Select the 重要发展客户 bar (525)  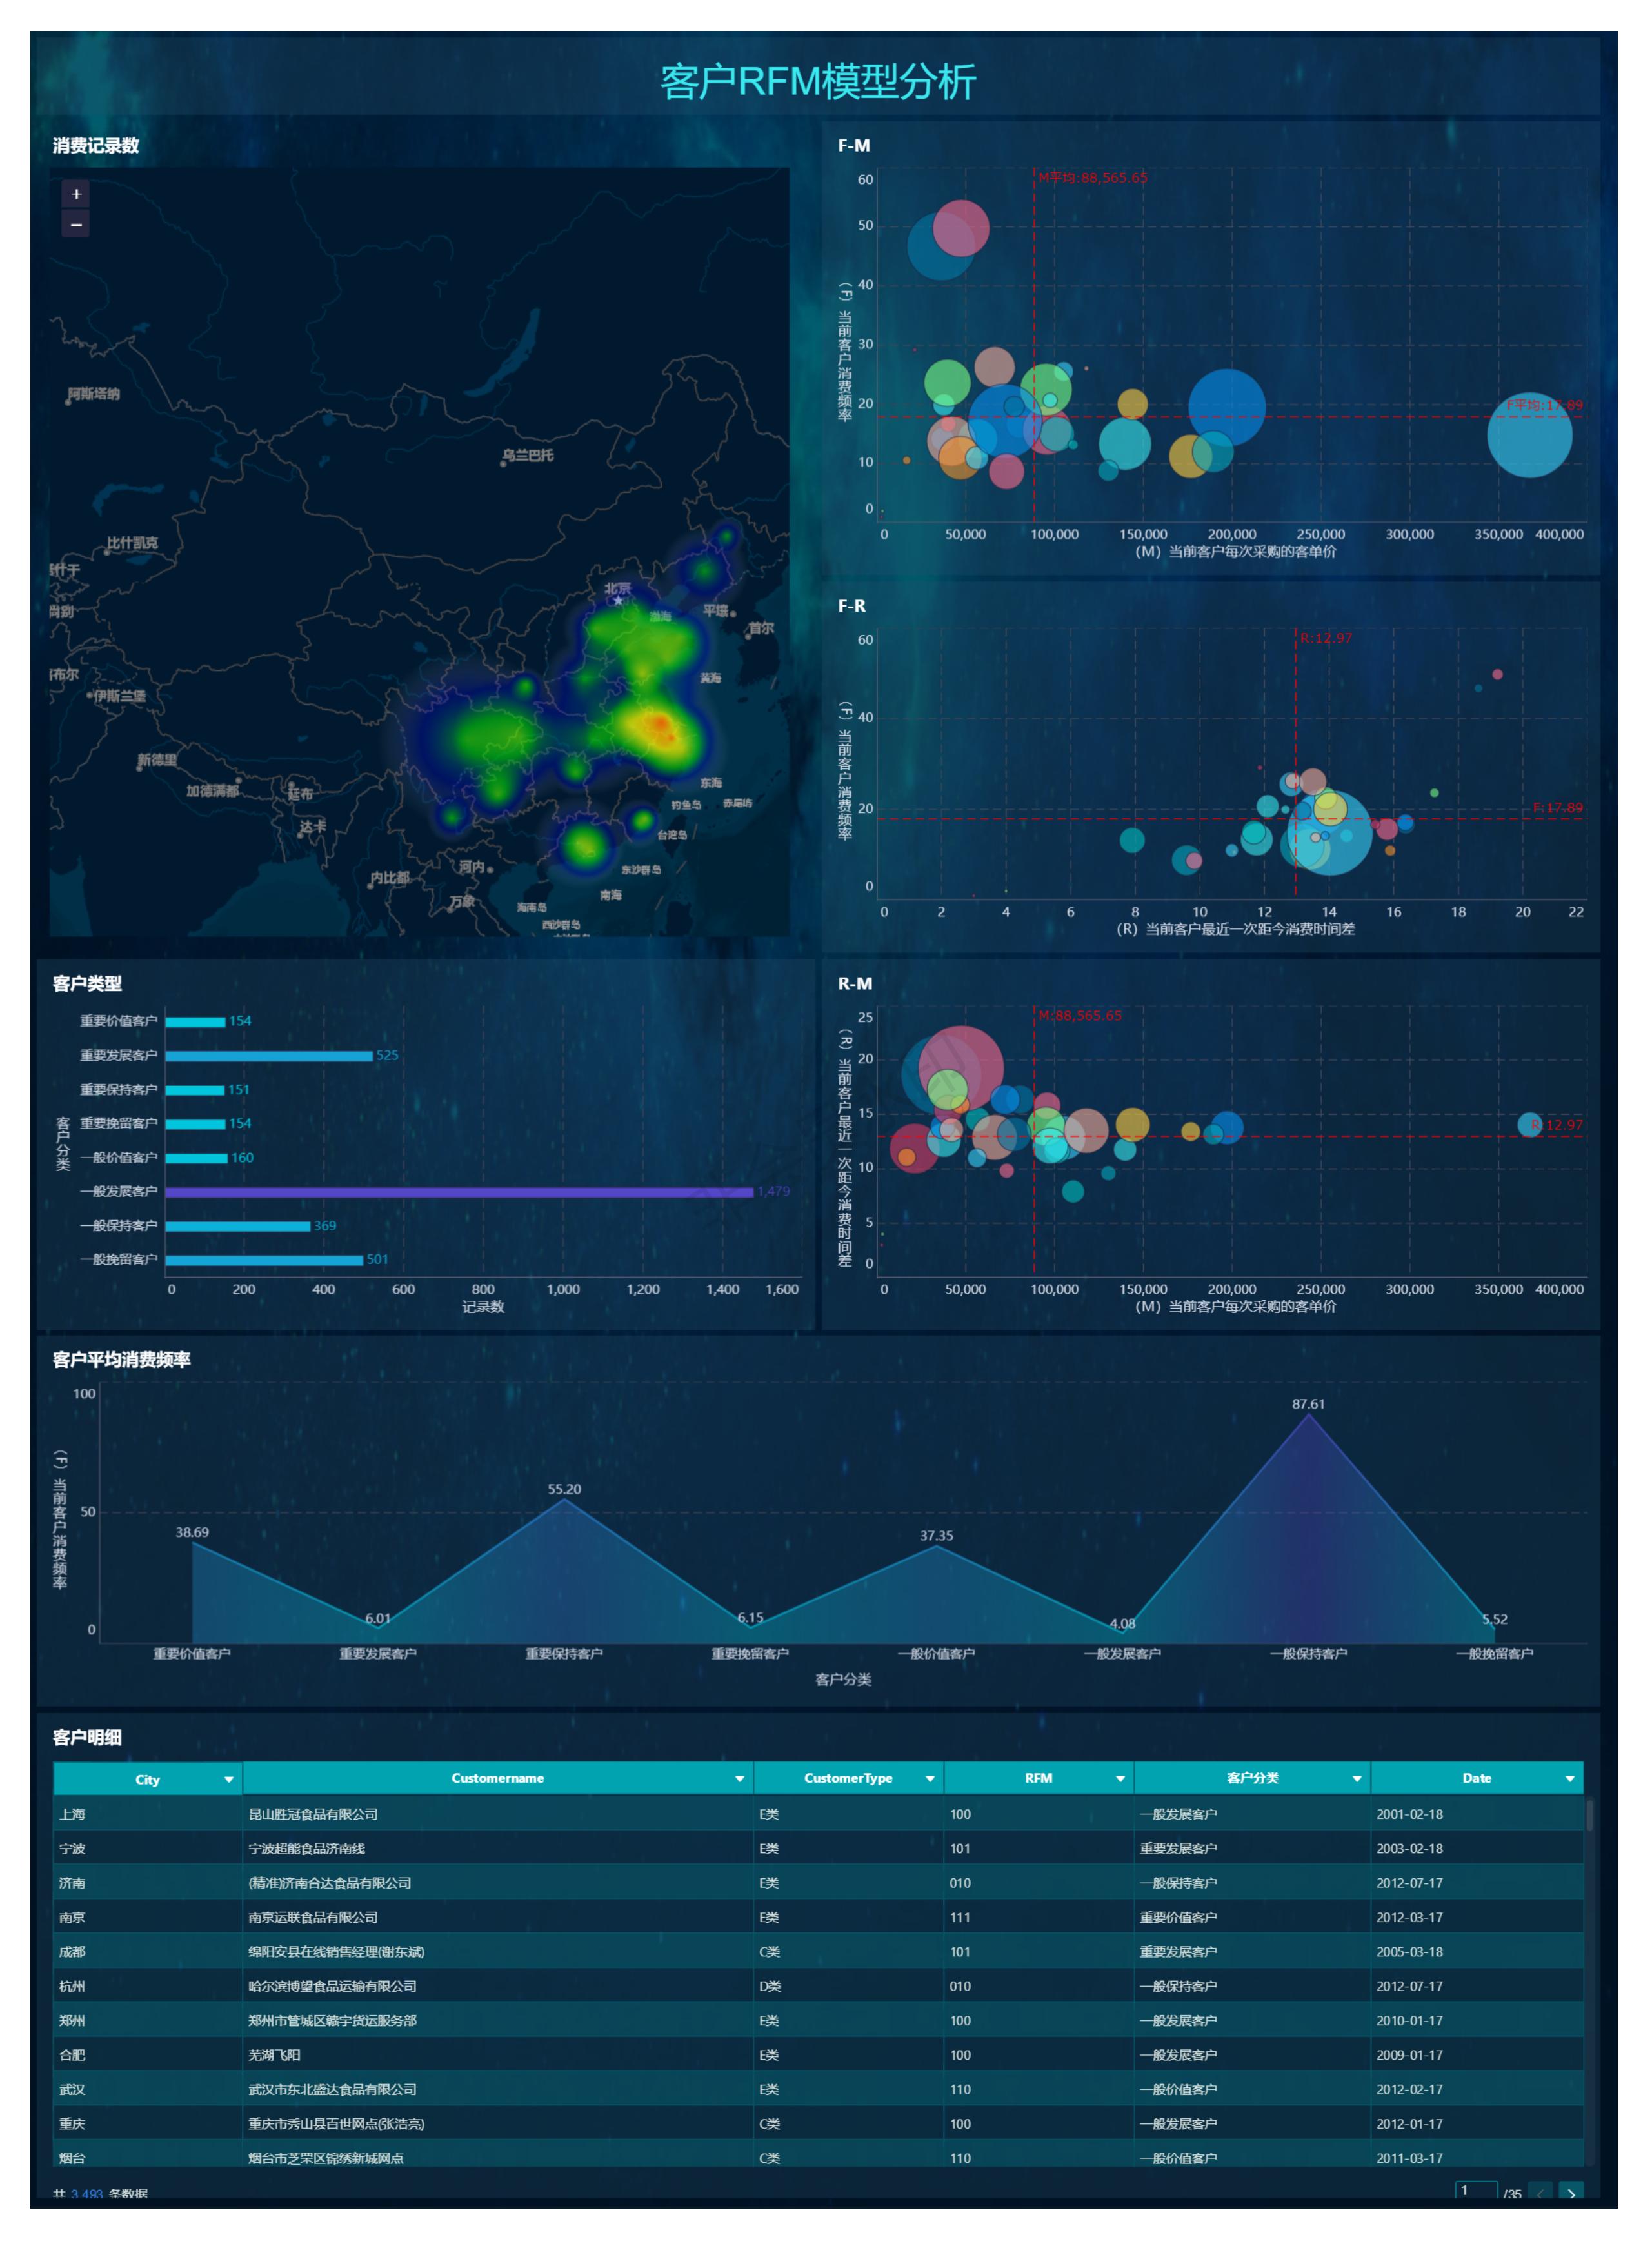click(x=269, y=1055)
